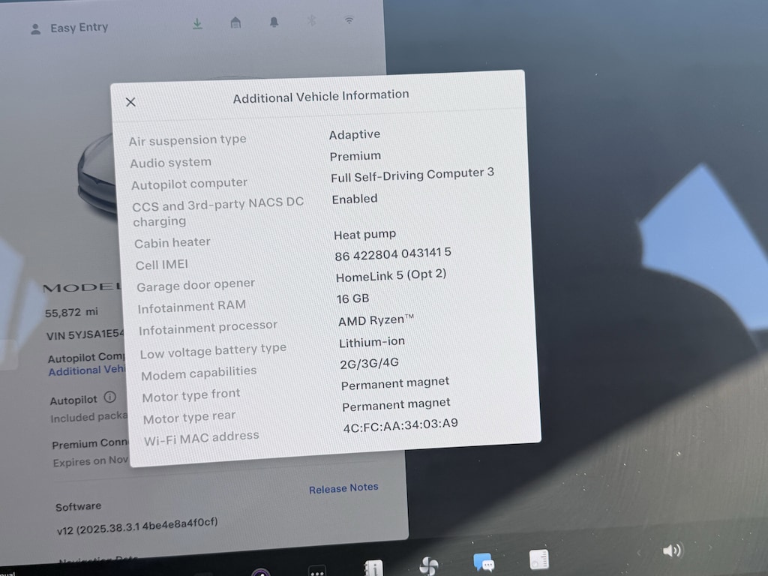The image size is (768, 576).
Task: Tap the Autopilot info circle icon
Action: tap(110, 397)
